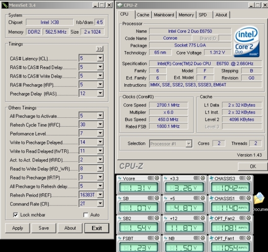Close the OPT_Fan2 widget

(x=248, y=218)
